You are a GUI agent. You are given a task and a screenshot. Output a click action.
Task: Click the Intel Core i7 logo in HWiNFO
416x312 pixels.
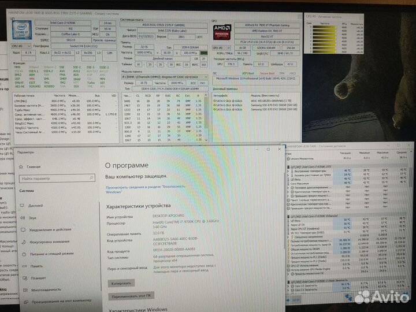pyautogui.click(x=22, y=30)
